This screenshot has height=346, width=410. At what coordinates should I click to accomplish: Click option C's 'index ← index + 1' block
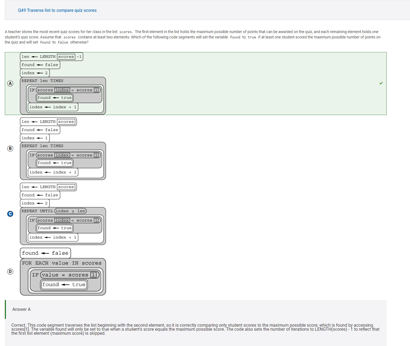(x=53, y=237)
